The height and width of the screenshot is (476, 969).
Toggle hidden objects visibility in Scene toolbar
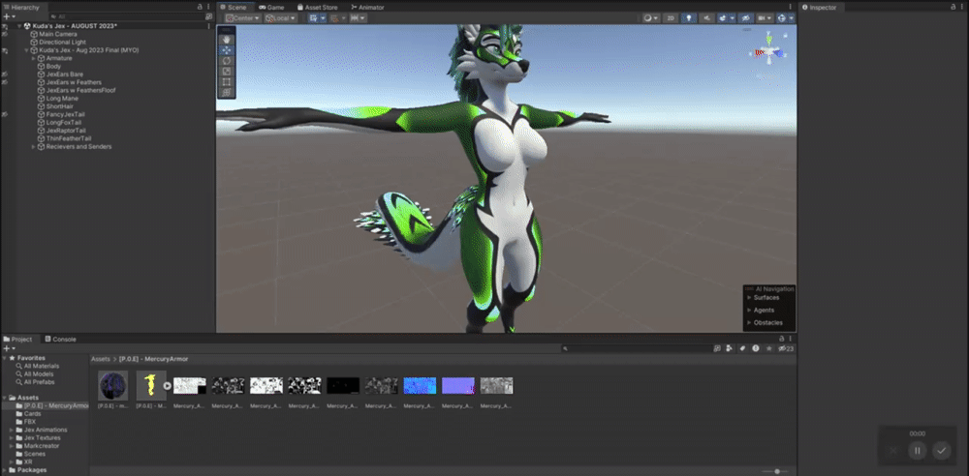click(x=746, y=18)
